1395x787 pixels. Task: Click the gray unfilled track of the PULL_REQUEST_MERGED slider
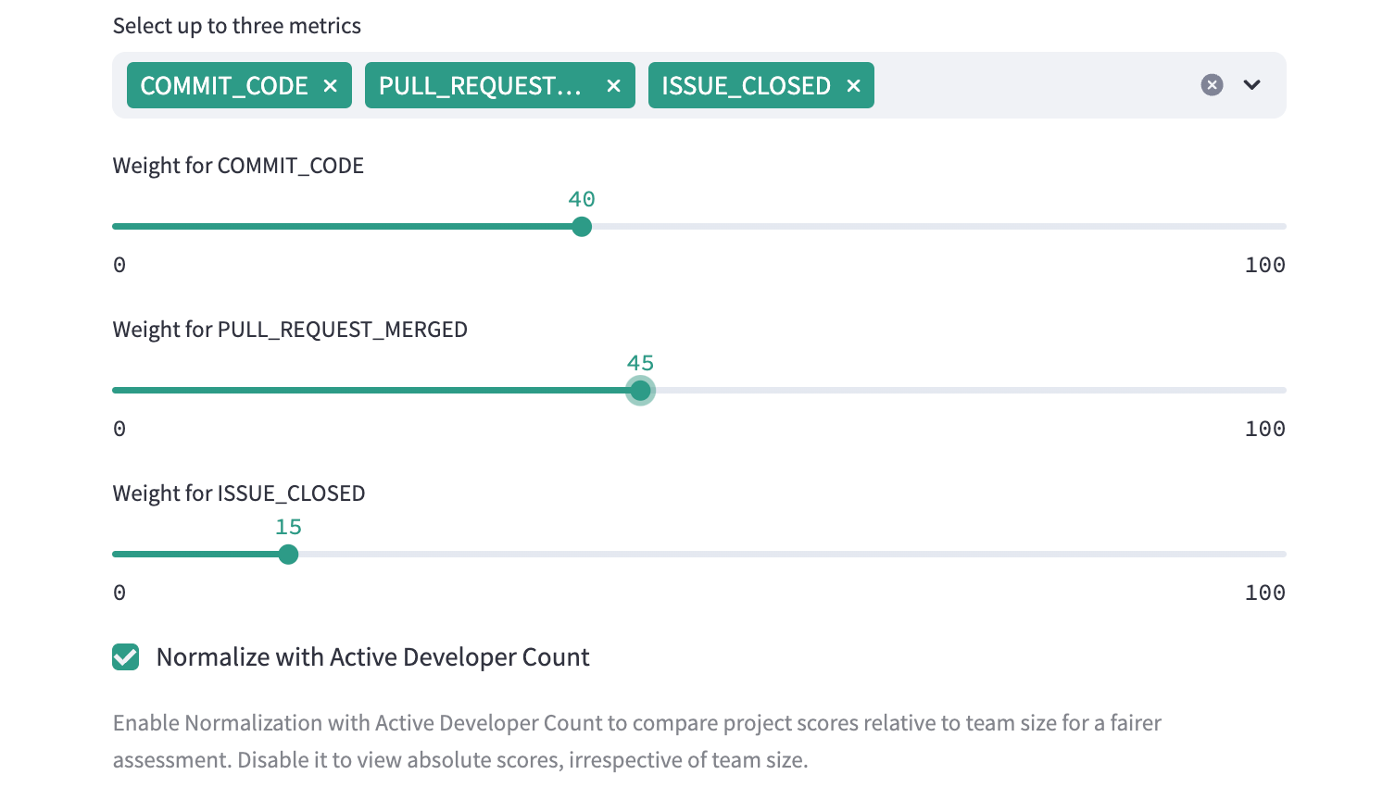point(963,391)
